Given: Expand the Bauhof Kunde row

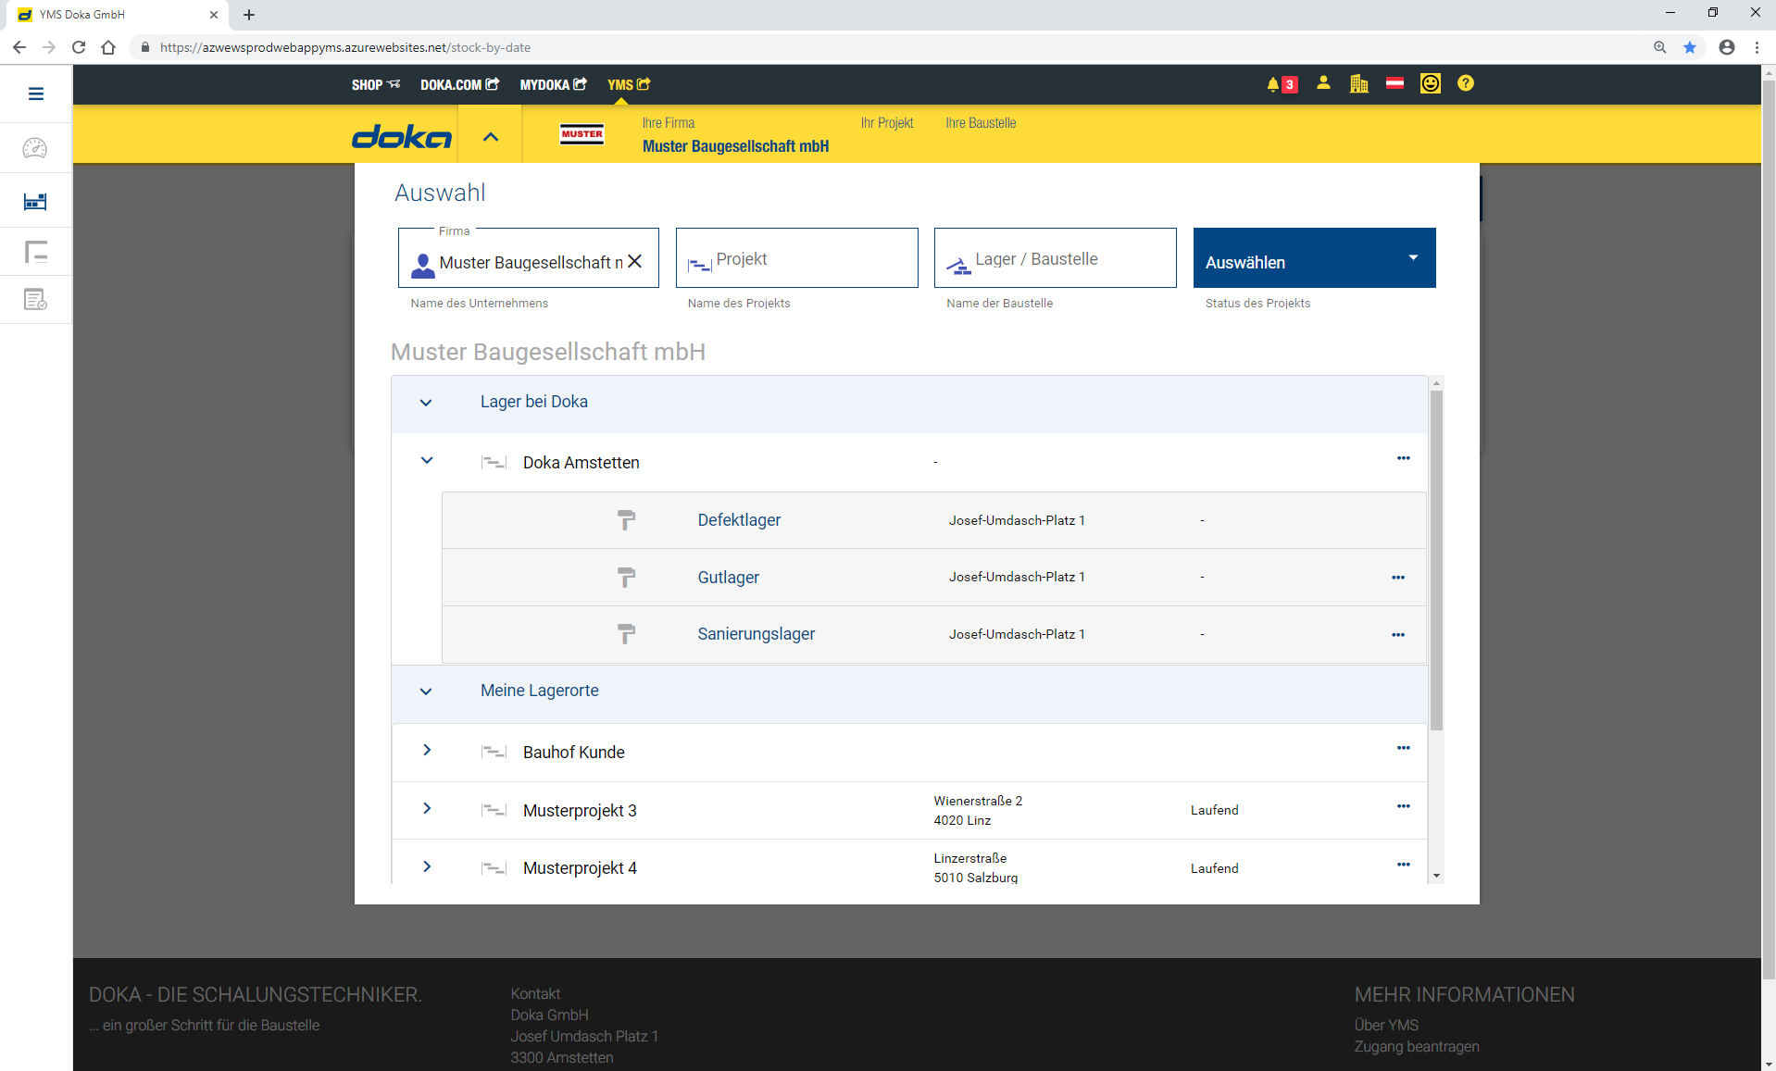Looking at the screenshot, I should coord(427,751).
